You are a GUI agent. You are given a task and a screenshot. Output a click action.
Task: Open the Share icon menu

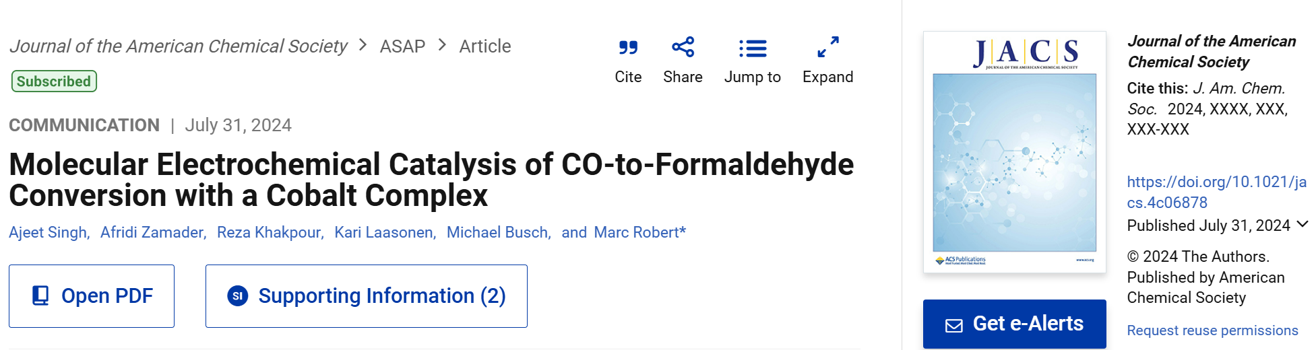point(683,47)
